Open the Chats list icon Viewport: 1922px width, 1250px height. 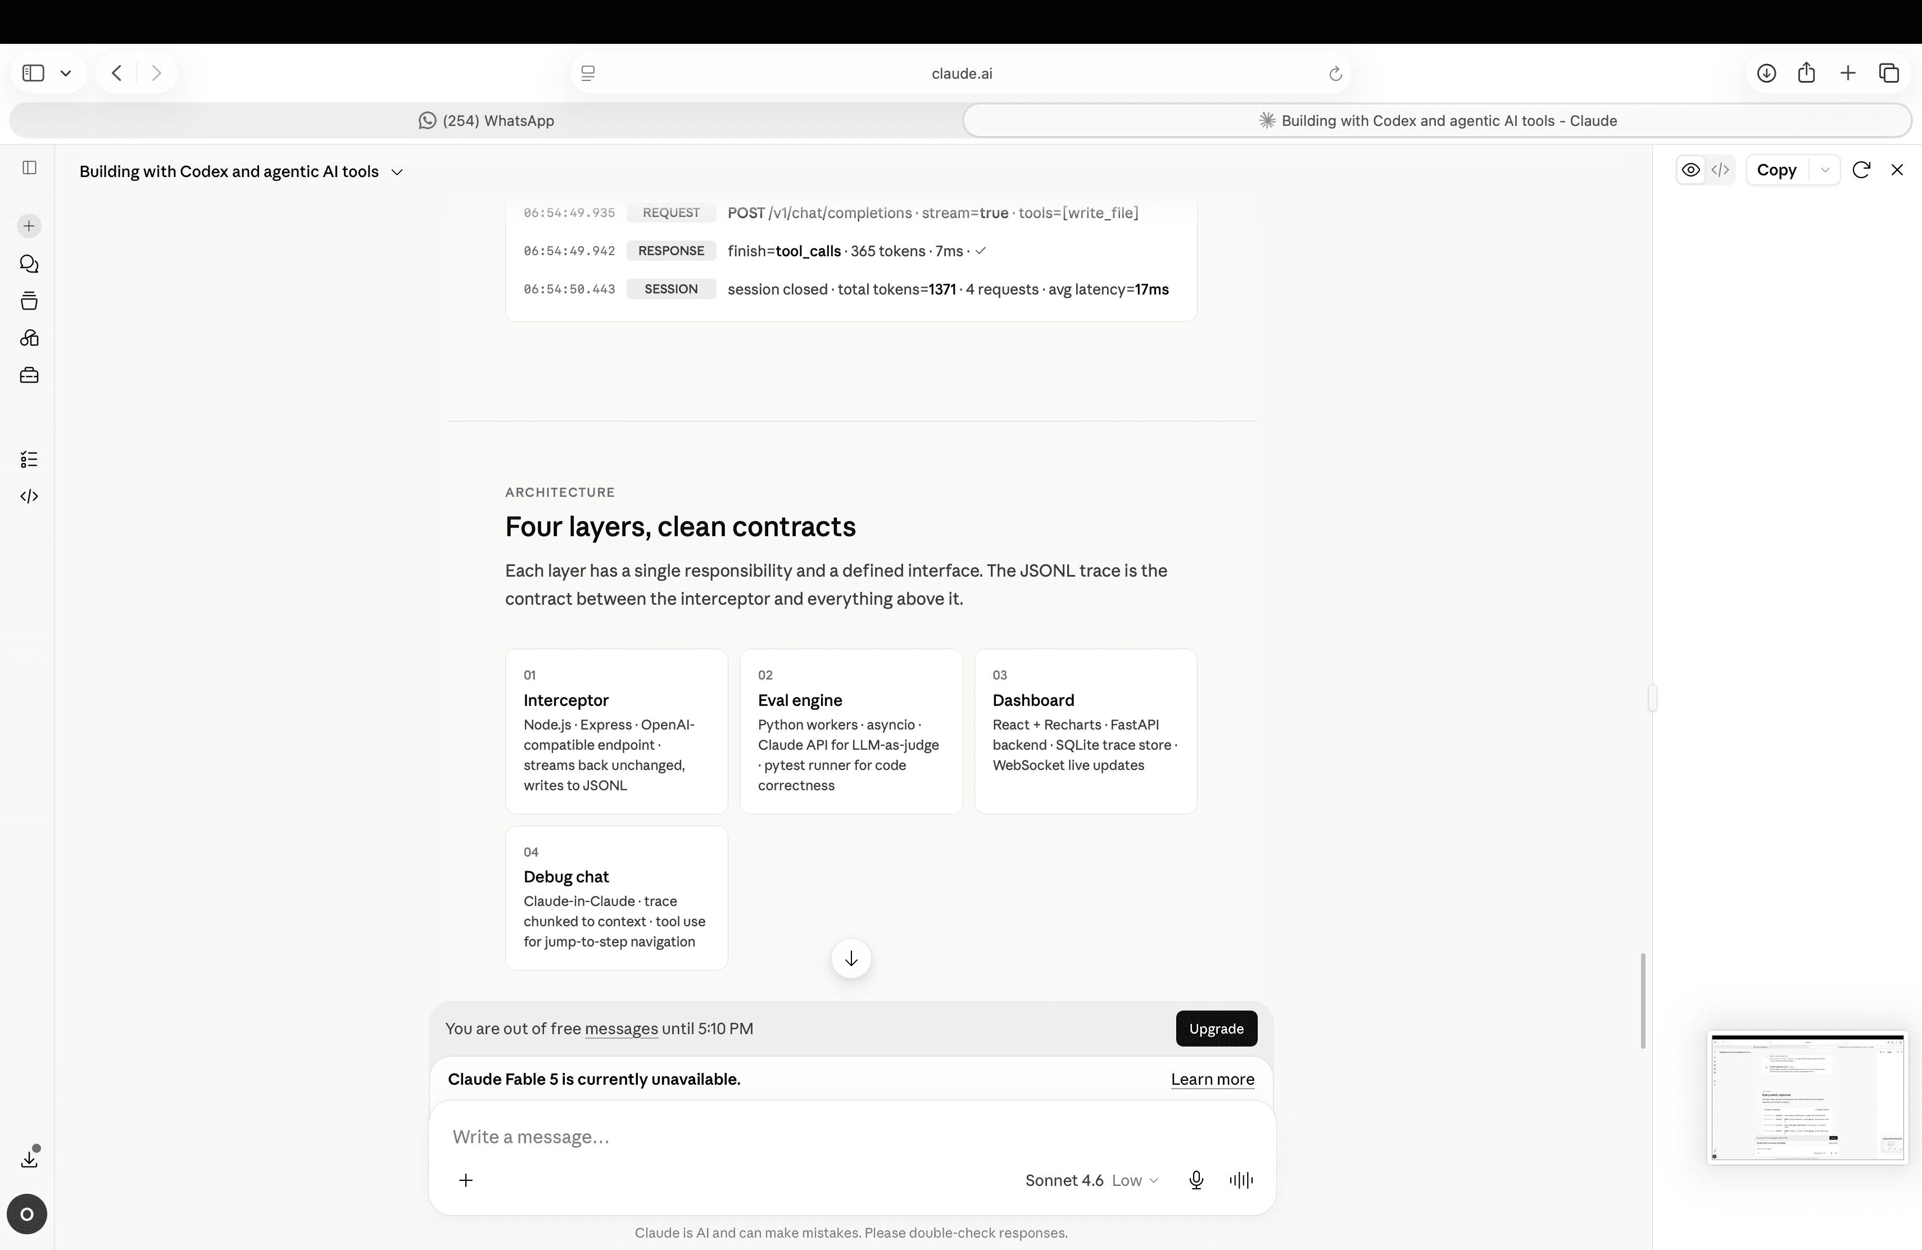pos(29,264)
